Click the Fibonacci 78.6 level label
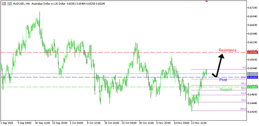This screenshot has width=259, height=126. [x=243, y=100]
